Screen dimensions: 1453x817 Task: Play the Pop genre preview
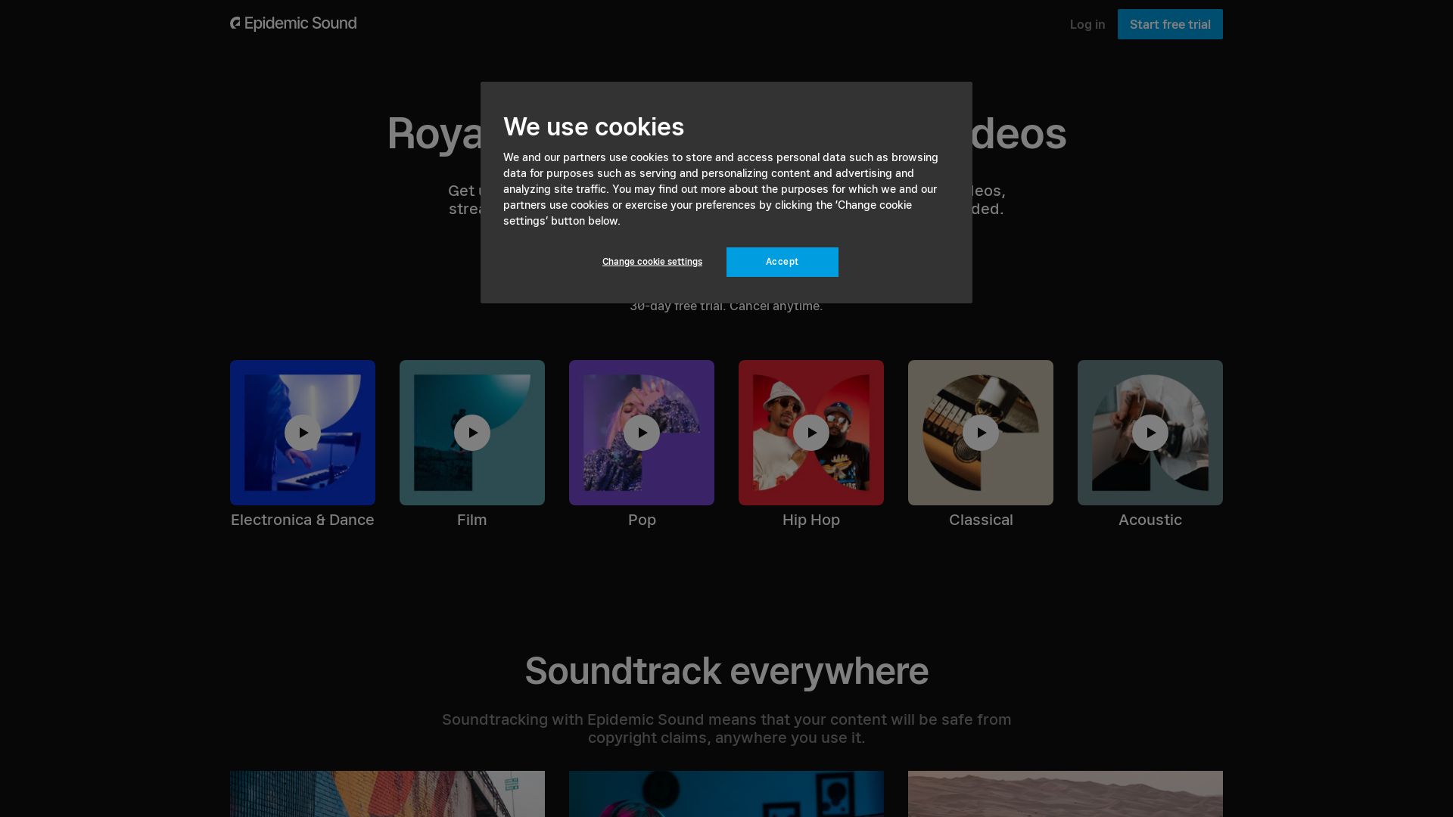pos(642,433)
